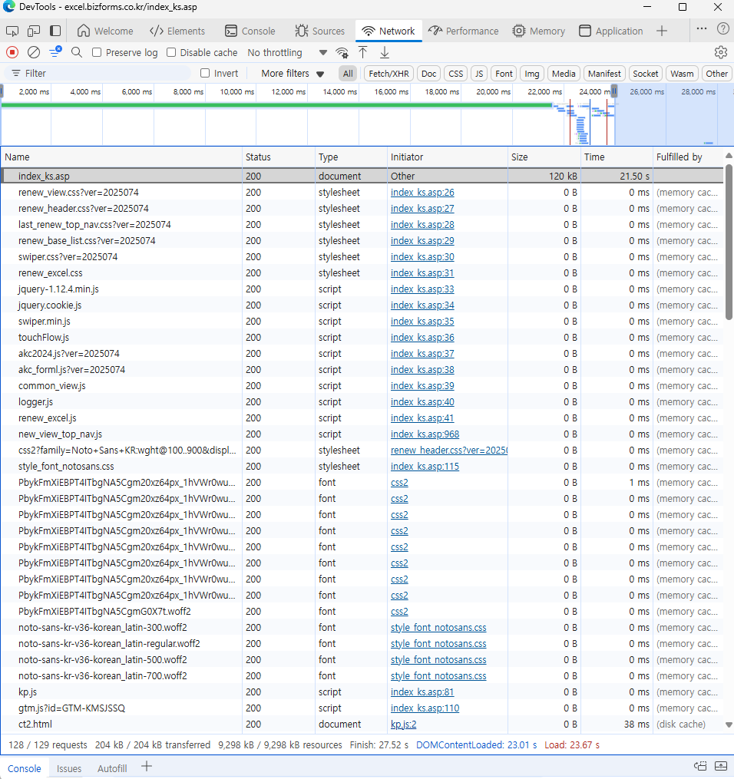Open Network panel settings gear
The height and width of the screenshot is (779, 734).
720,52
